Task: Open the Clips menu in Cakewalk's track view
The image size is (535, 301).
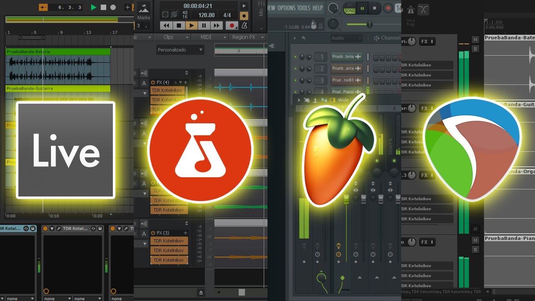Action: pyautogui.click(x=171, y=37)
